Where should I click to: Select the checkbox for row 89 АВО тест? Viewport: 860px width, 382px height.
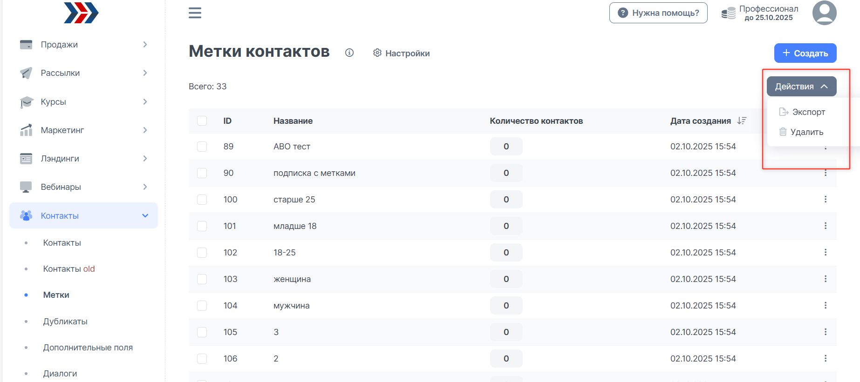202,147
